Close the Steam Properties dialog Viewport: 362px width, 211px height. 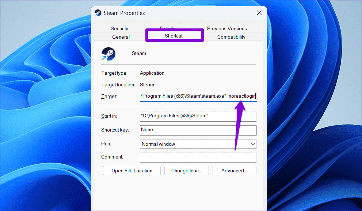(x=259, y=13)
